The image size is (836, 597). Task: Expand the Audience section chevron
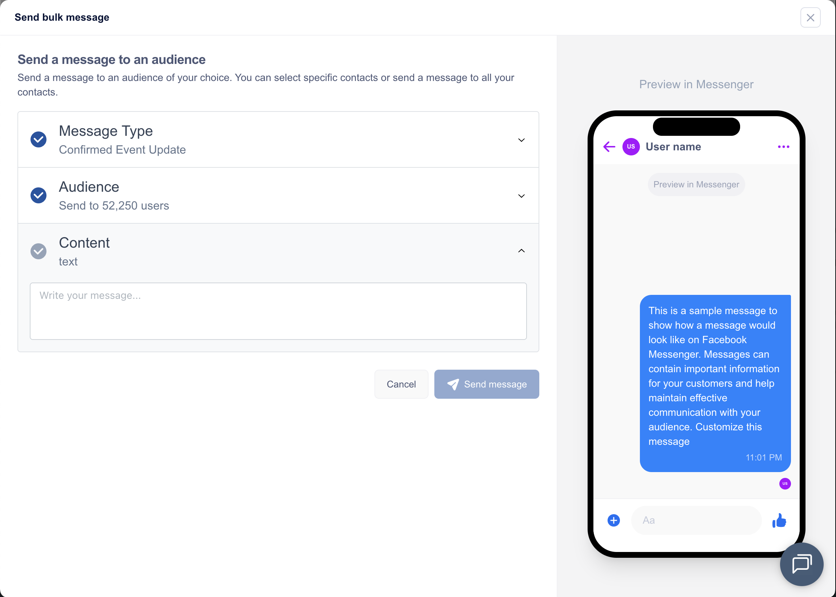[521, 196]
